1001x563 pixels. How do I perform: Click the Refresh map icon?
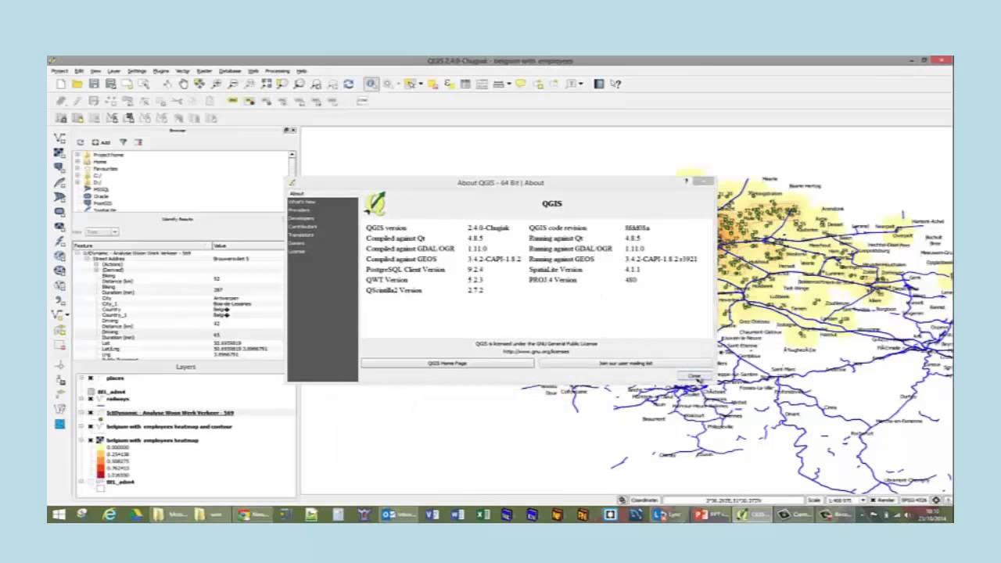(348, 84)
